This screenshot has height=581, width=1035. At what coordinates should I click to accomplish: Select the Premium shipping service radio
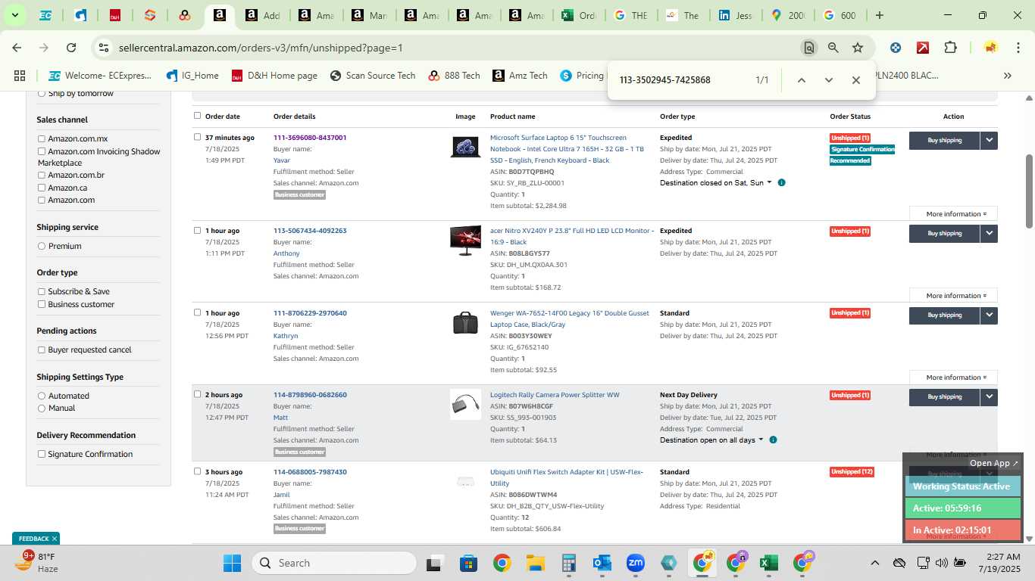[x=42, y=247]
